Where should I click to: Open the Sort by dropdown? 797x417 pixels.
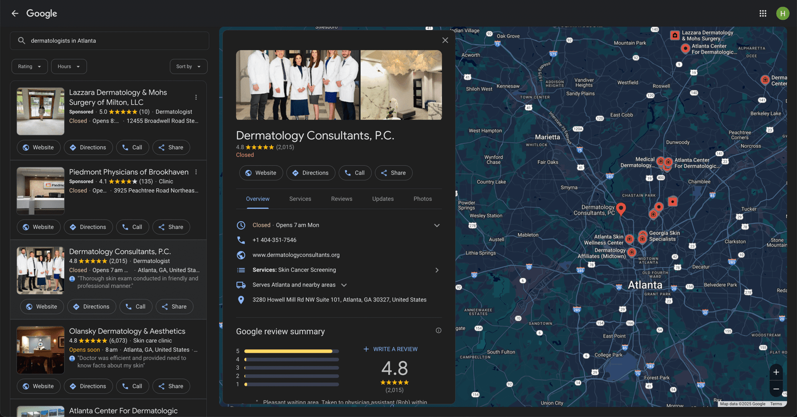point(188,67)
